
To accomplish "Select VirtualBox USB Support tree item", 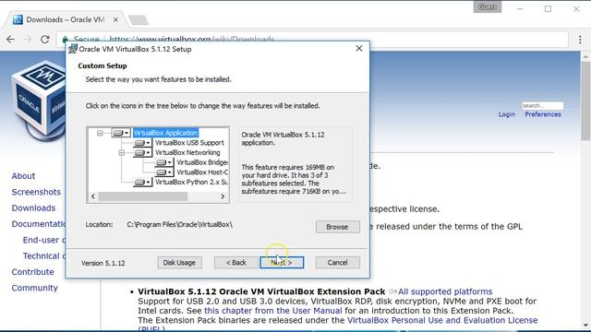I will (x=189, y=143).
